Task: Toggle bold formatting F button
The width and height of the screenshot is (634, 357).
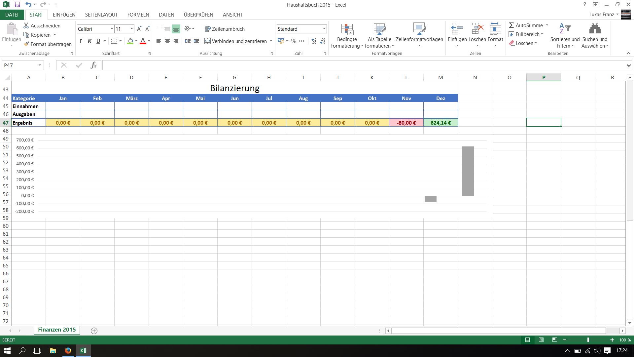Action: (x=81, y=41)
